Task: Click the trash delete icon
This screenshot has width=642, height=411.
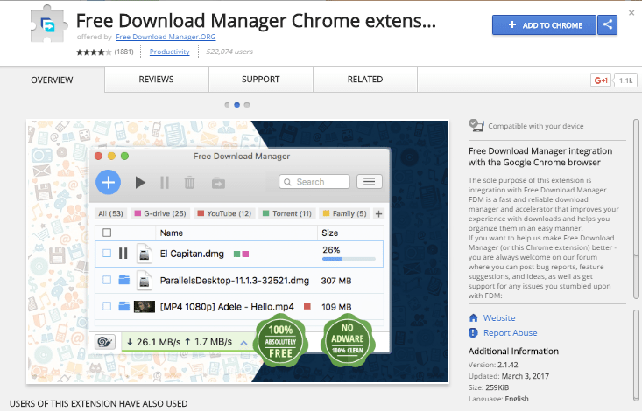Action: click(x=189, y=183)
